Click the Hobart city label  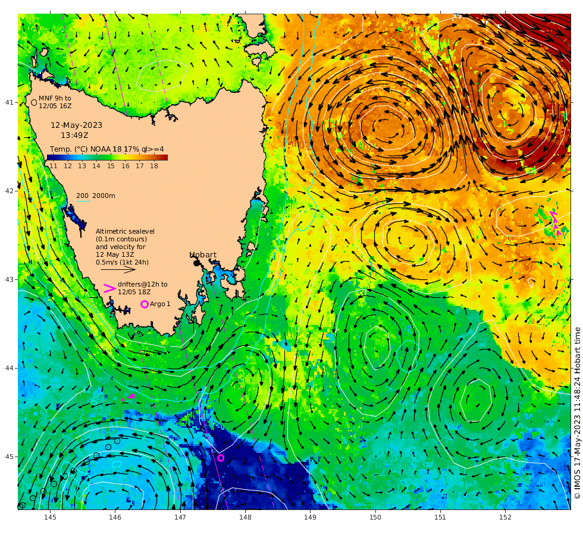(203, 255)
